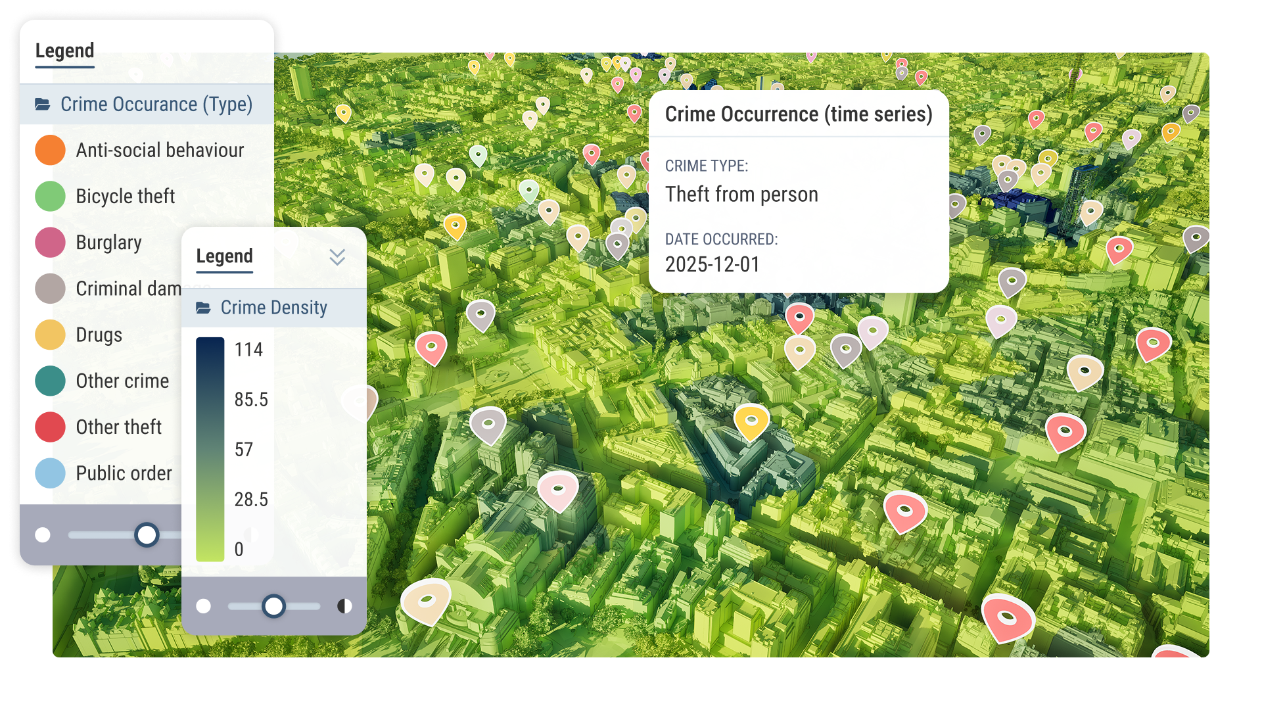Click the 85.5 density scale value
This screenshot has width=1262, height=710.
(x=251, y=400)
